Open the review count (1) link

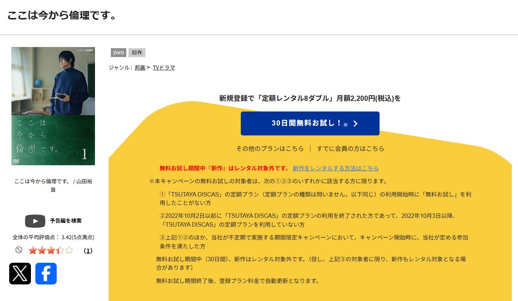[x=88, y=251]
